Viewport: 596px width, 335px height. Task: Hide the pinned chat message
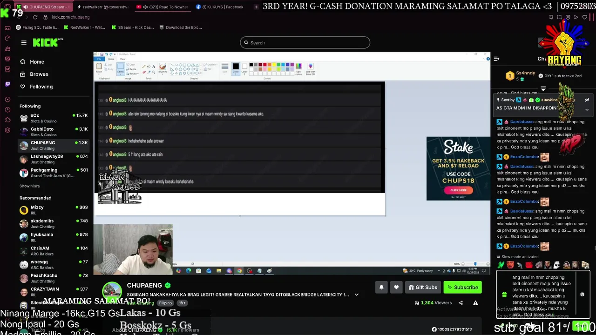tap(587, 100)
